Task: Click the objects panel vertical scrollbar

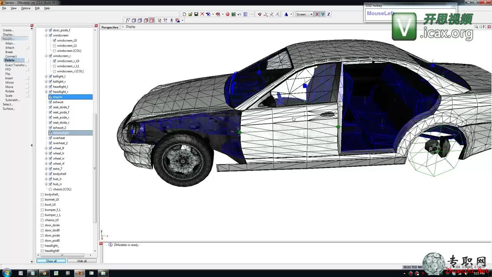Action: pyautogui.click(x=95, y=168)
